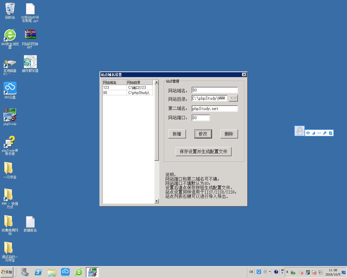The image size is (347, 278).
Task: Open the 网站网页转APP archive icon
Action: pos(30,36)
